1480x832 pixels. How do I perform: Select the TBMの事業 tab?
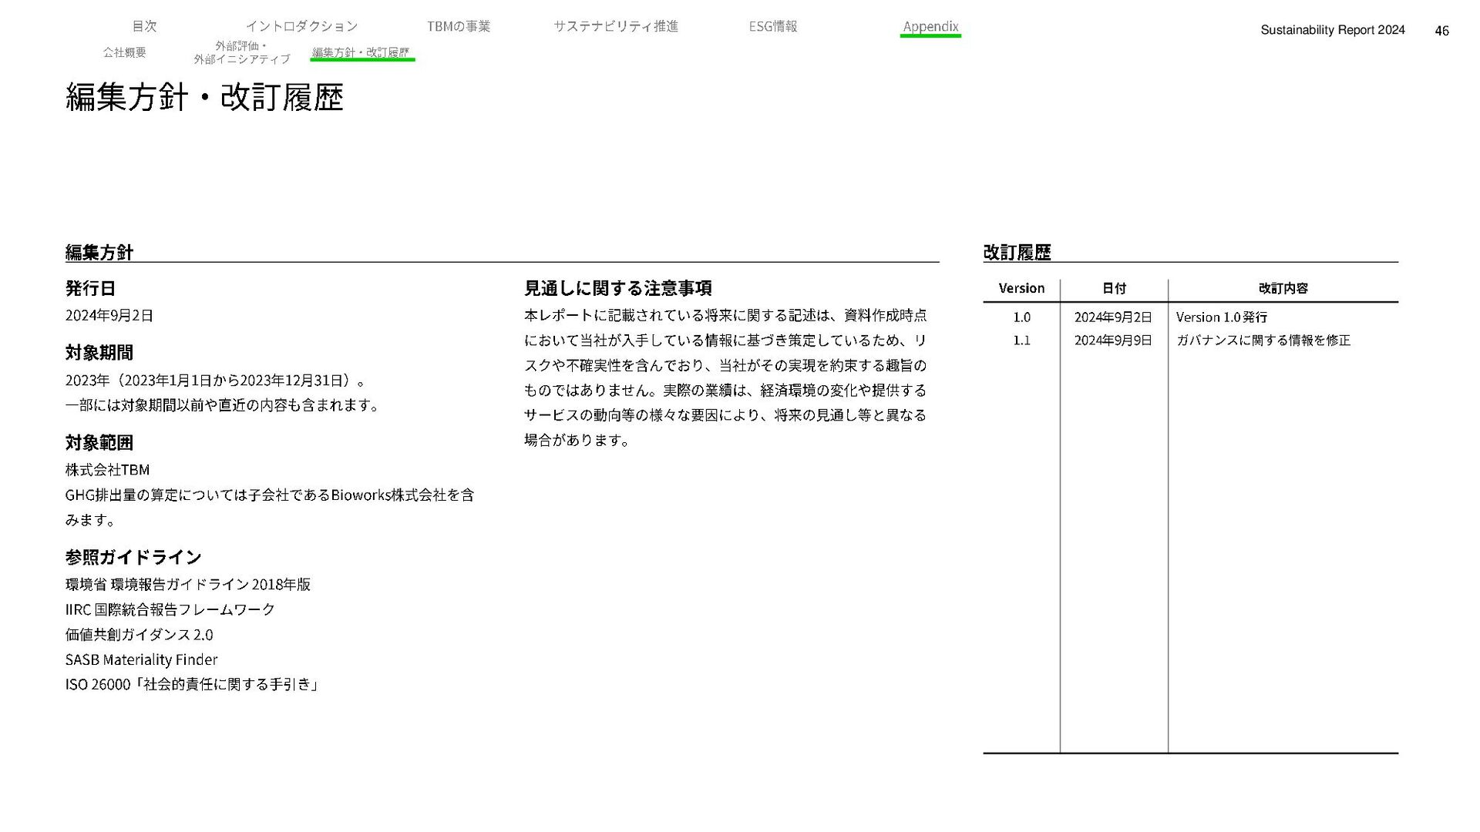[458, 26]
